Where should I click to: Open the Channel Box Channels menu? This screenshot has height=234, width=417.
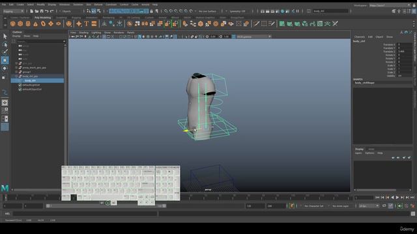tap(360, 37)
